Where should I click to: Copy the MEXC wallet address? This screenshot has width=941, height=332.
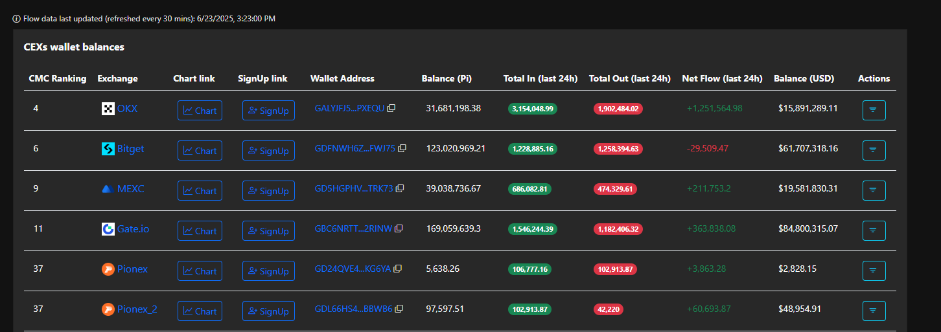click(x=400, y=188)
